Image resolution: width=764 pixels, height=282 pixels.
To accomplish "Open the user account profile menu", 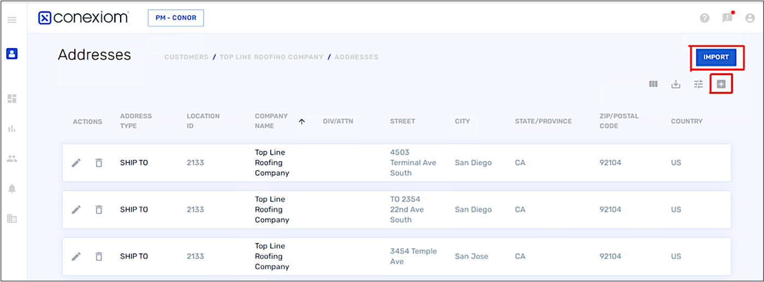I will (750, 18).
